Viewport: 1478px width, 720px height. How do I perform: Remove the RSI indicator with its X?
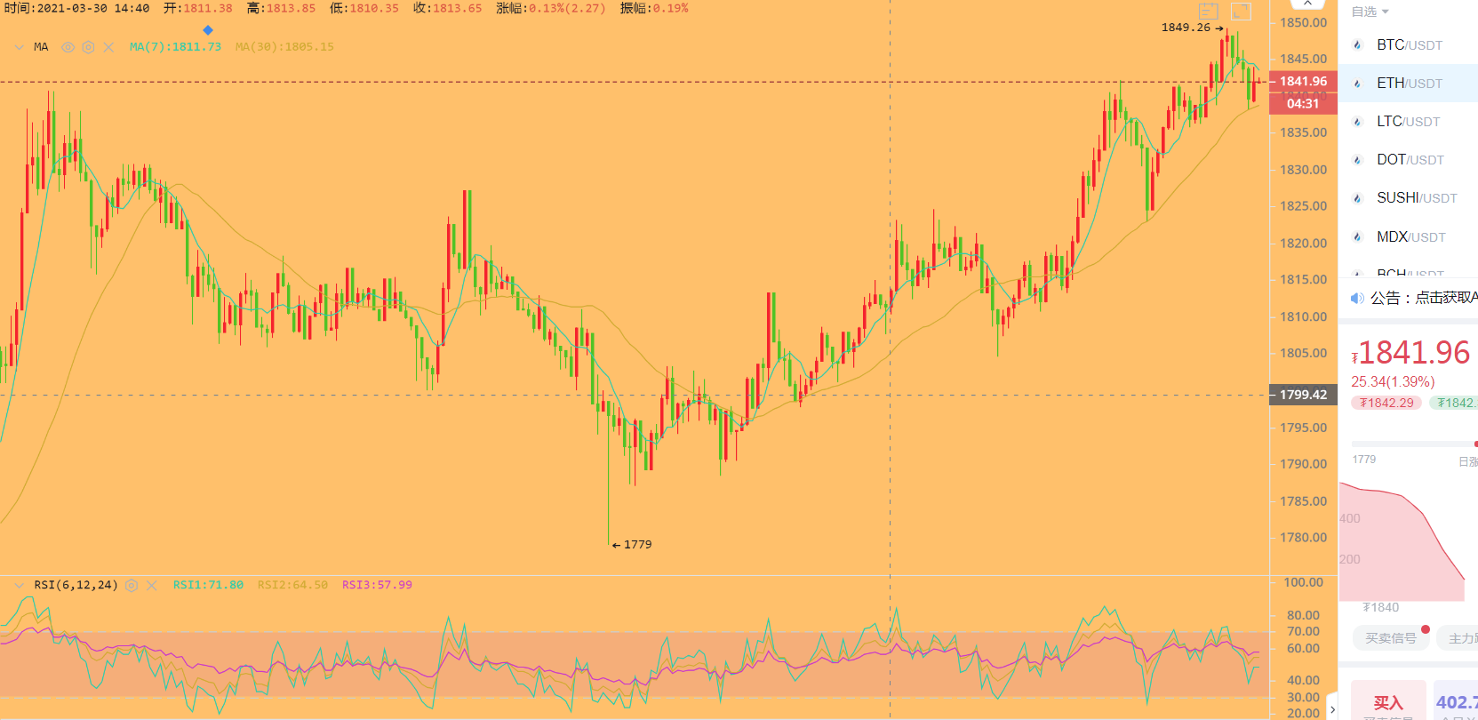coord(152,585)
